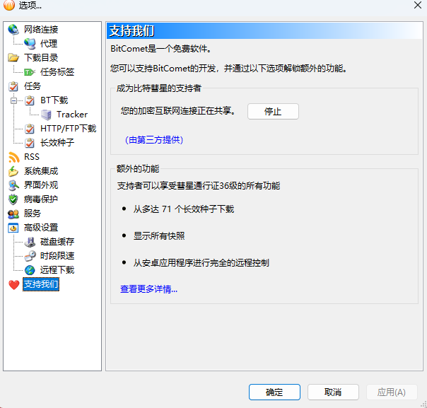
Task: Click the 额外的功能 group label
Action: 138,169
